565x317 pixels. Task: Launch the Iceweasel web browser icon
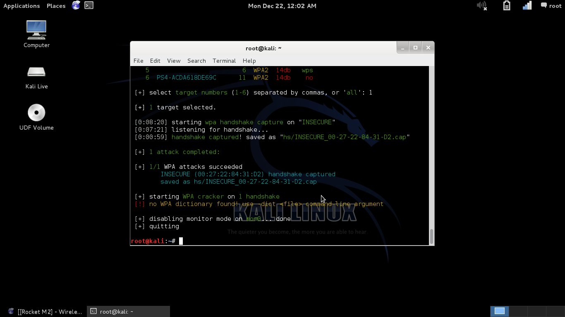coord(76,5)
